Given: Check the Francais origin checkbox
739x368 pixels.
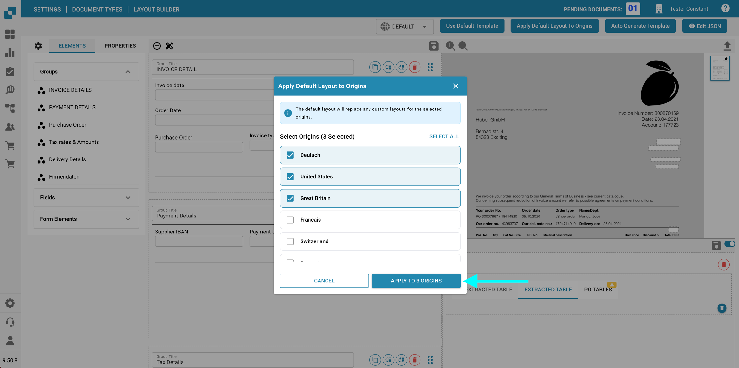Looking at the screenshot, I should (290, 220).
